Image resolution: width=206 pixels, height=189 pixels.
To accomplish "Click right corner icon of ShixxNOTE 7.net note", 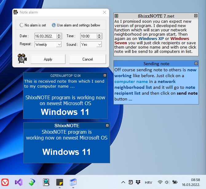I will pos(196,16).
